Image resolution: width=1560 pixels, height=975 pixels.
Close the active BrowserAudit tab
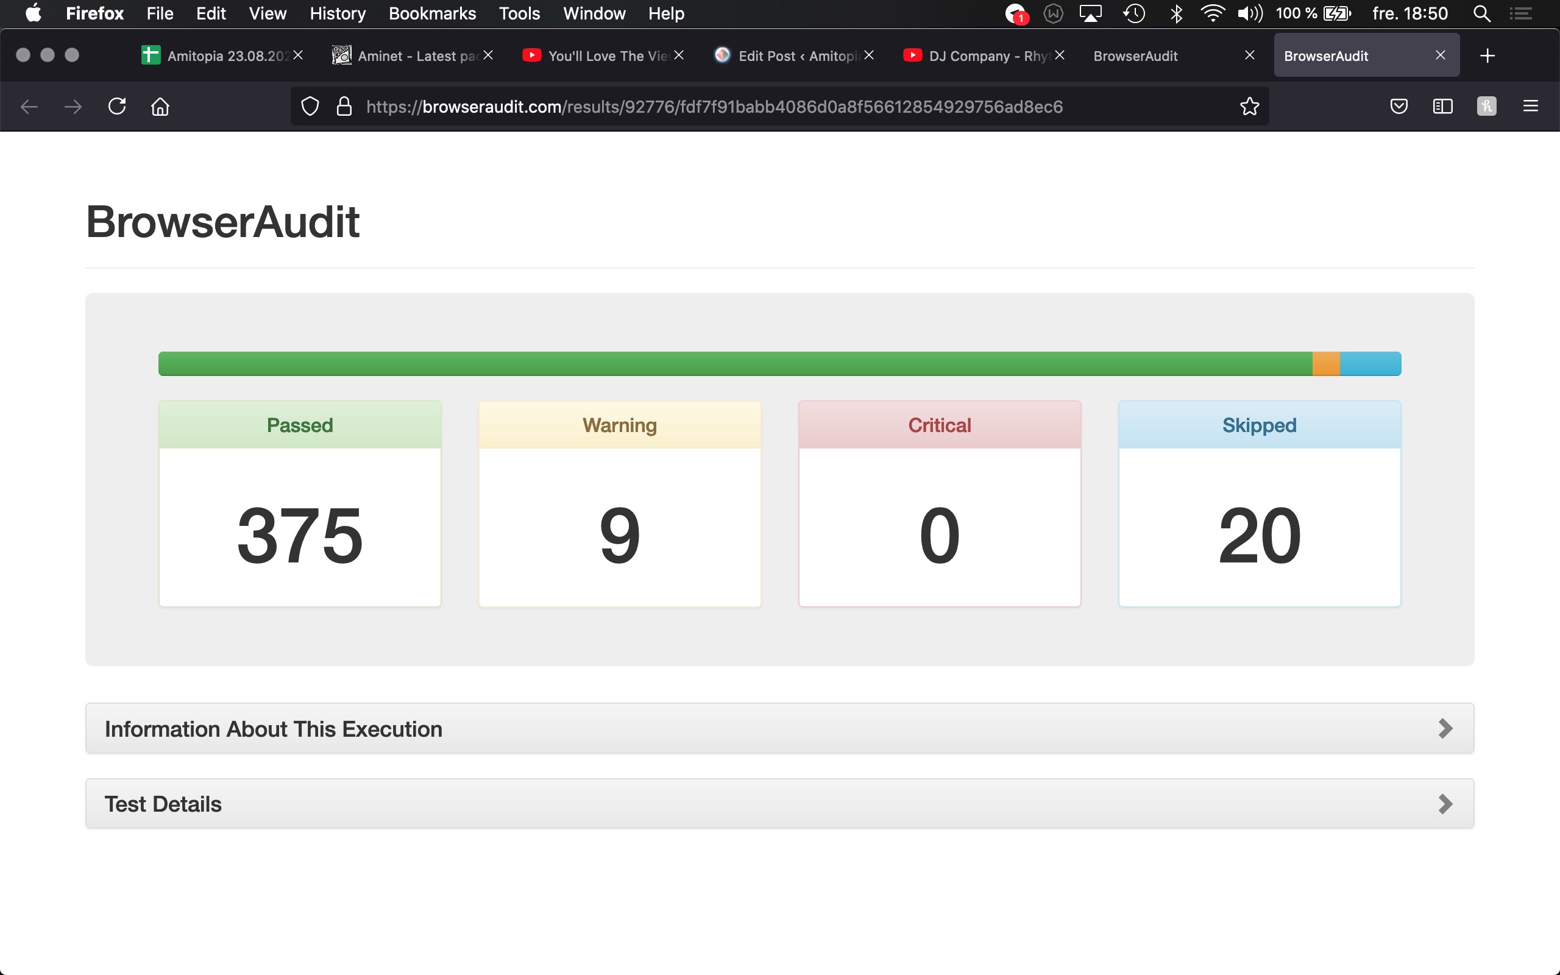[x=1441, y=55]
